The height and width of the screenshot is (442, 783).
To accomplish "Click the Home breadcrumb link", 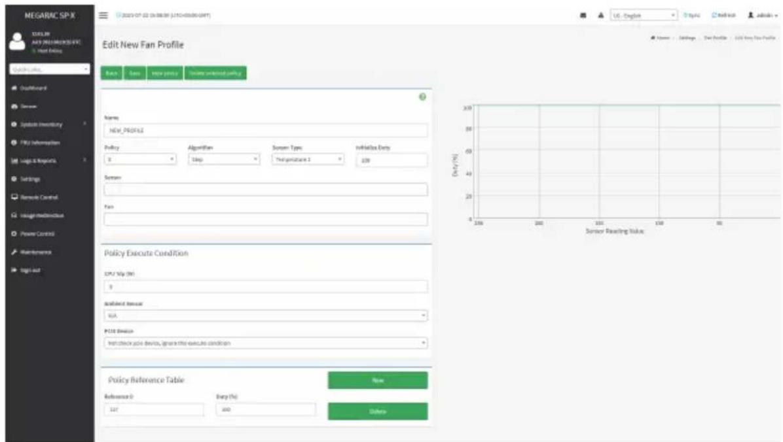I will coord(660,38).
